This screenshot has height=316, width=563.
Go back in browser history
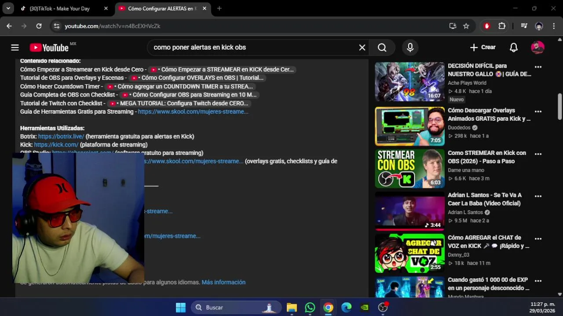[x=9, y=26]
